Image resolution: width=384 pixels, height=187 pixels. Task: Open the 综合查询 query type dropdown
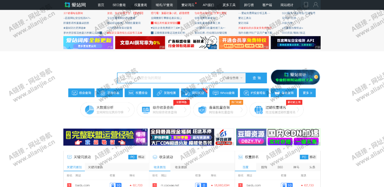pyautogui.click(x=234, y=78)
